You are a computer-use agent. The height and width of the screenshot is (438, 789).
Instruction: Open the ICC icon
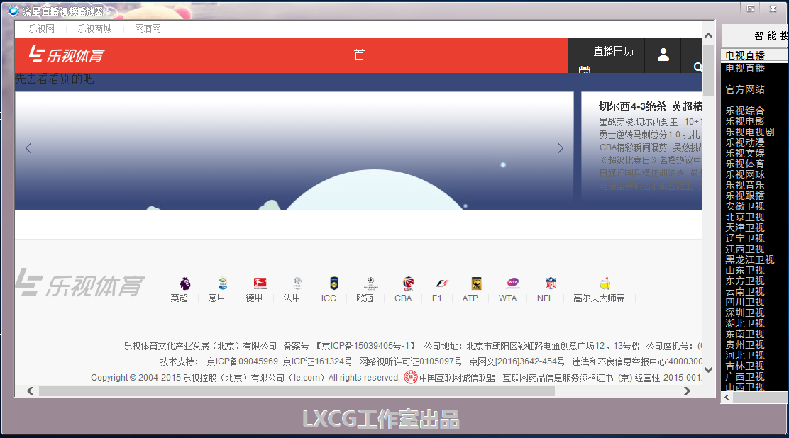click(x=334, y=283)
